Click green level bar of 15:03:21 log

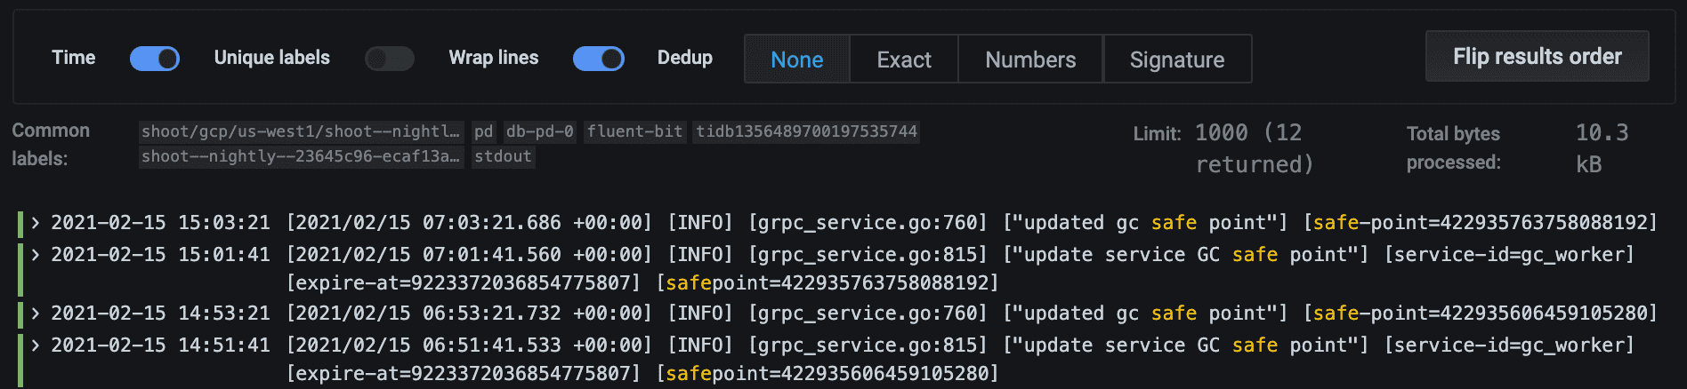tap(20, 223)
